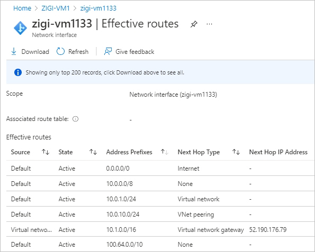Click the network interface diamond icon
The height and width of the screenshot is (252, 315).
20,28
